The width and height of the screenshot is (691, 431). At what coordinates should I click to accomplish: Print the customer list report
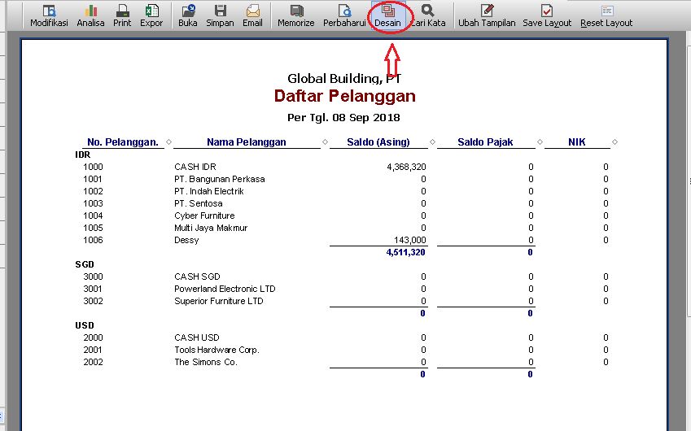coord(122,15)
